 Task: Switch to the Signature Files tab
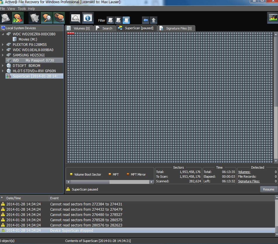point(176,28)
